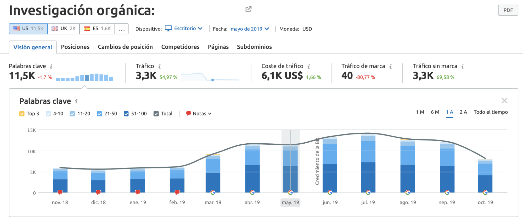Image resolution: width=523 pixels, height=223 pixels.
Task: Click the jul. 19 stacked bar
Action: coord(368,163)
